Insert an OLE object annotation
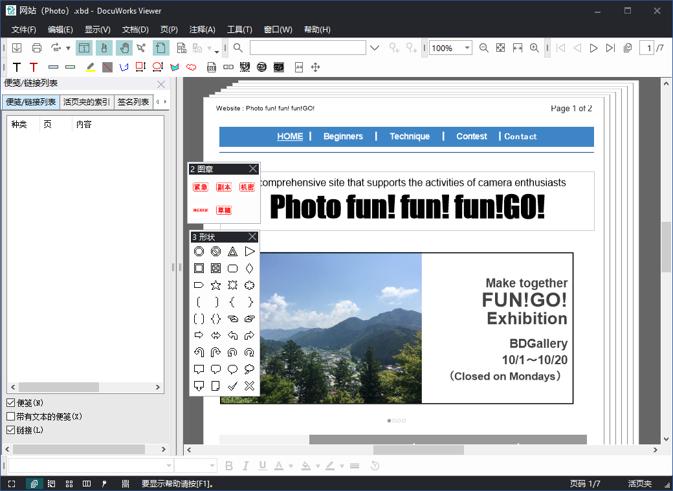The width and height of the screenshot is (673, 491). point(211,67)
